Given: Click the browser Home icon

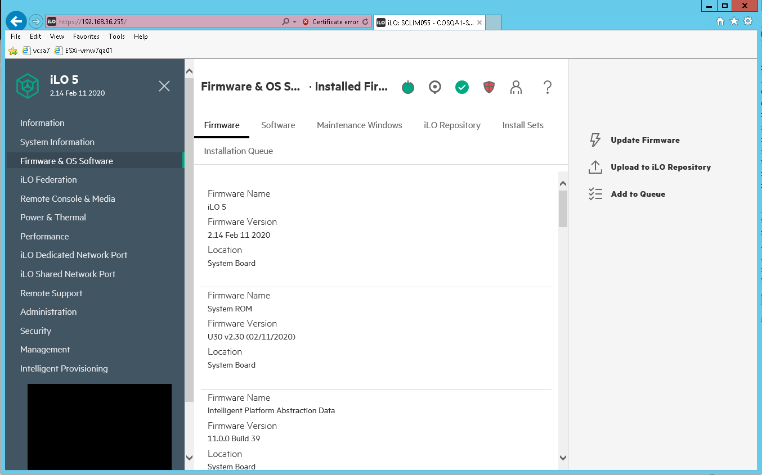Looking at the screenshot, I should point(720,21).
